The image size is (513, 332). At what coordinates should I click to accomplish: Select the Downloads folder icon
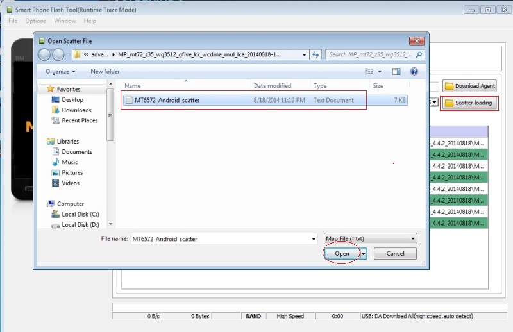click(55, 110)
